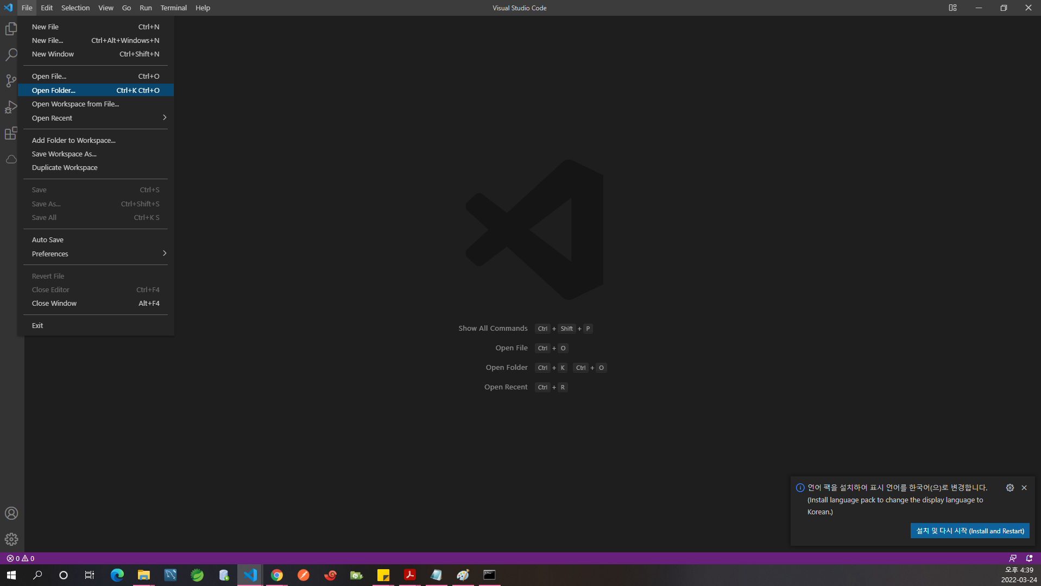
Task: Click the VS Code taskbar icon
Action: pyautogui.click(x=250, y=575)
